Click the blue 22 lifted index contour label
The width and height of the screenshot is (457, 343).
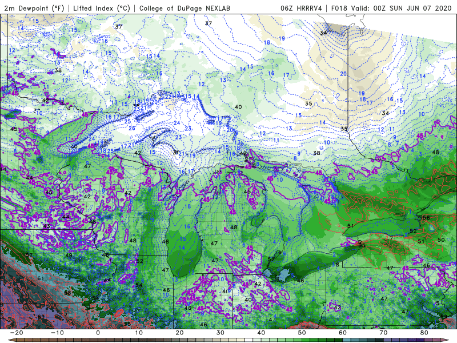pyautogui.click(x=168, y=97)
